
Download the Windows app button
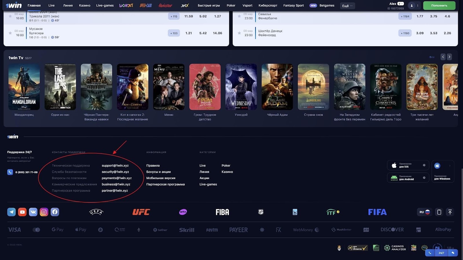point(443,171)
